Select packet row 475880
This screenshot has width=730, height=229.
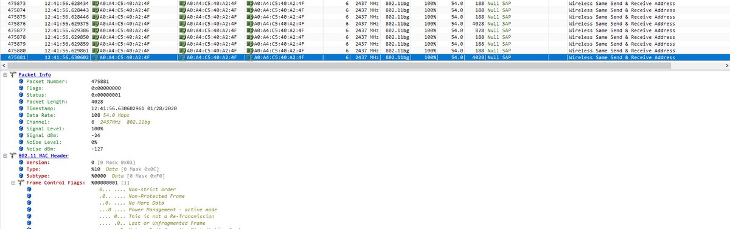365,50
